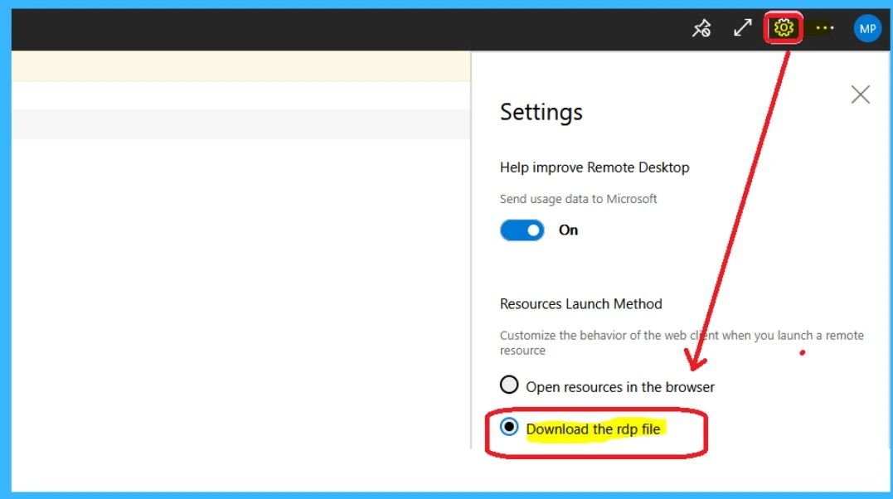Click the Download the rdp file label
This screenshot has width=893, height=499.
(x=595, y=429)
